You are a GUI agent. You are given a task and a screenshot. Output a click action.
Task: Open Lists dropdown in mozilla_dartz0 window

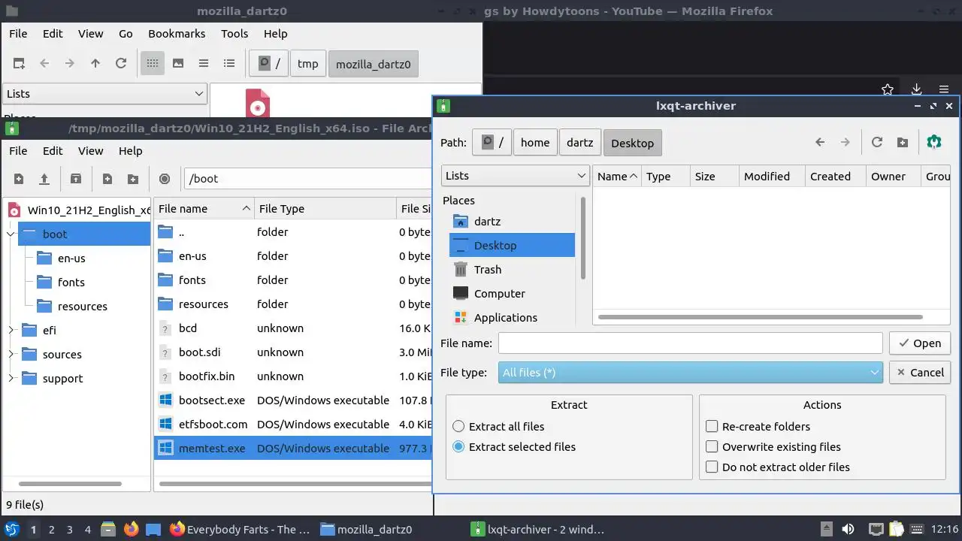104,94
